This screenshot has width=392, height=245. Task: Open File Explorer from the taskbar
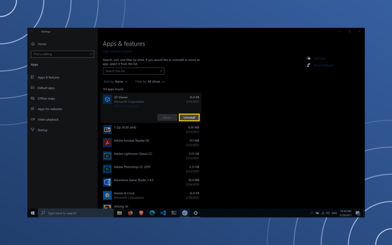tap(119, 213)
